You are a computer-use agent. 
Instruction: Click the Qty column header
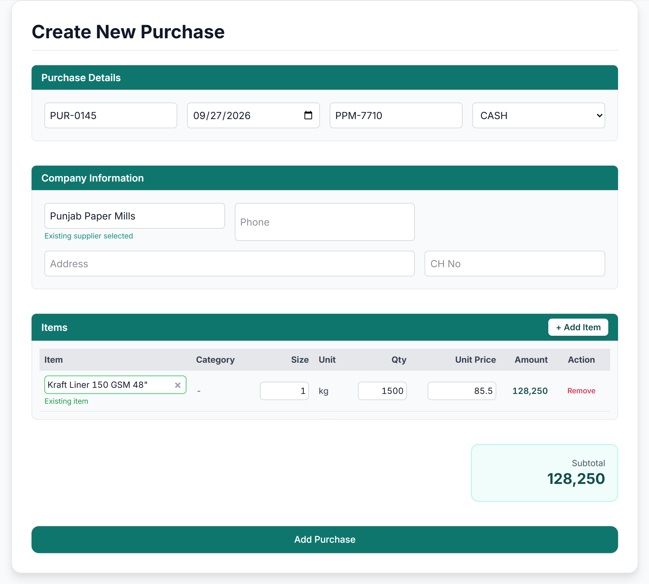399,360
